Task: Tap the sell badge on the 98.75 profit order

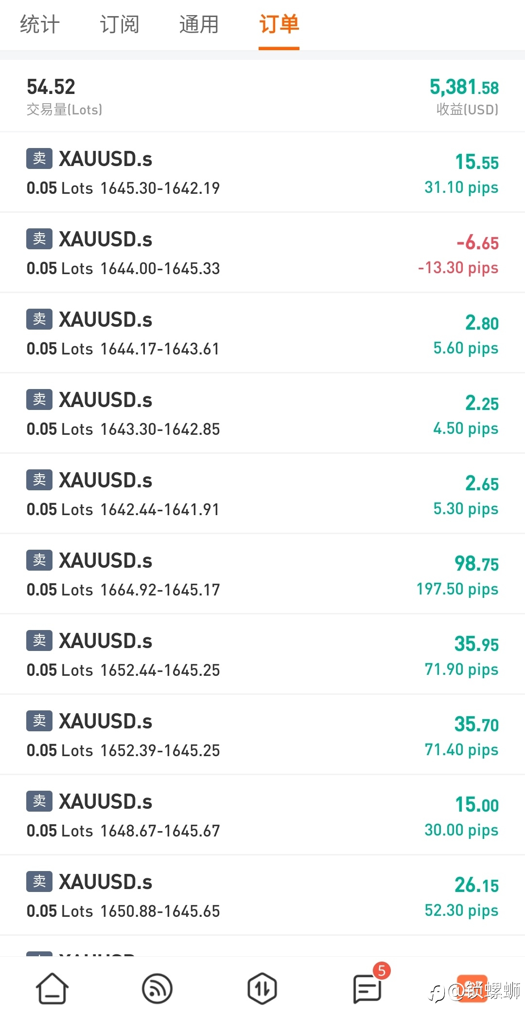Action: [x=39, y=560]
